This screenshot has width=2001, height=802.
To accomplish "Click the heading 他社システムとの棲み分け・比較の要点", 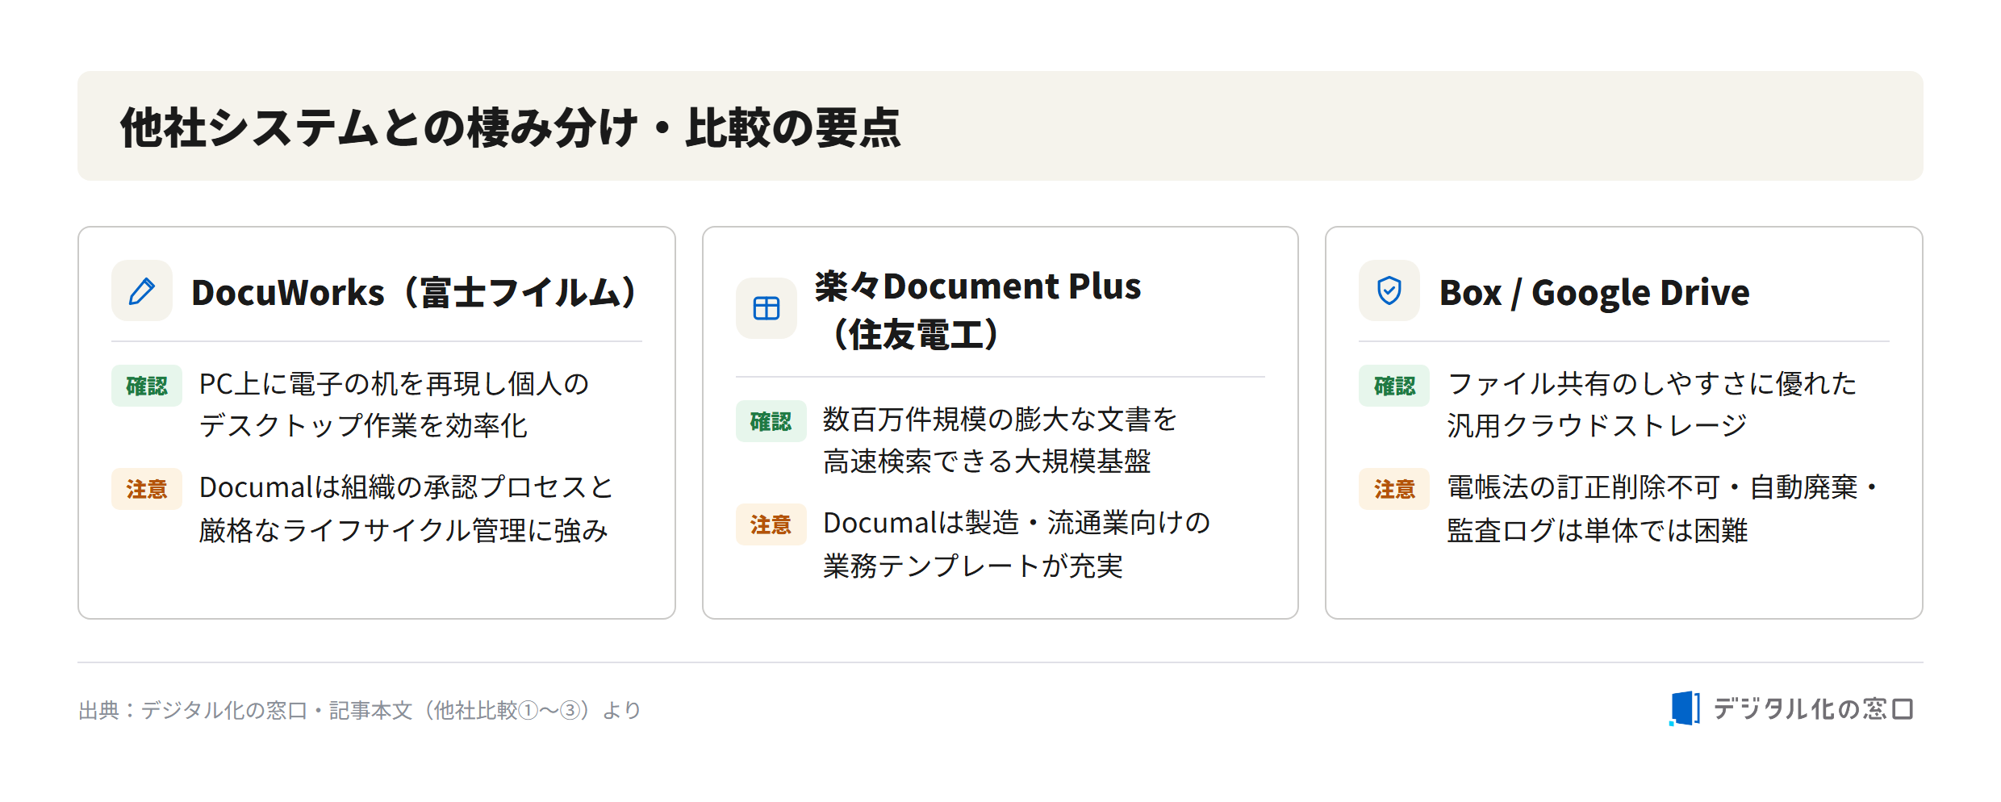I will click(510, 127).
